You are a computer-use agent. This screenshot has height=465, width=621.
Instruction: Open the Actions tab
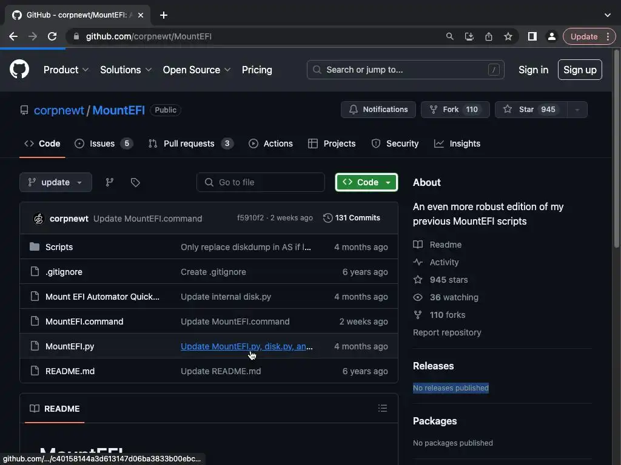point(271,143)
